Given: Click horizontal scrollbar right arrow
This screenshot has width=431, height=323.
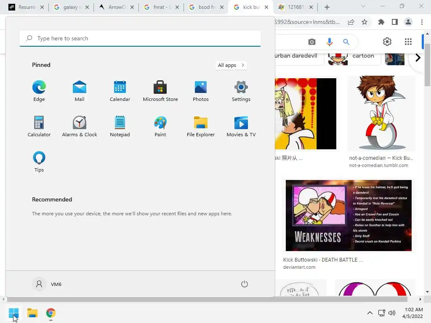Looking at the screenshot, I should [420, 299].
